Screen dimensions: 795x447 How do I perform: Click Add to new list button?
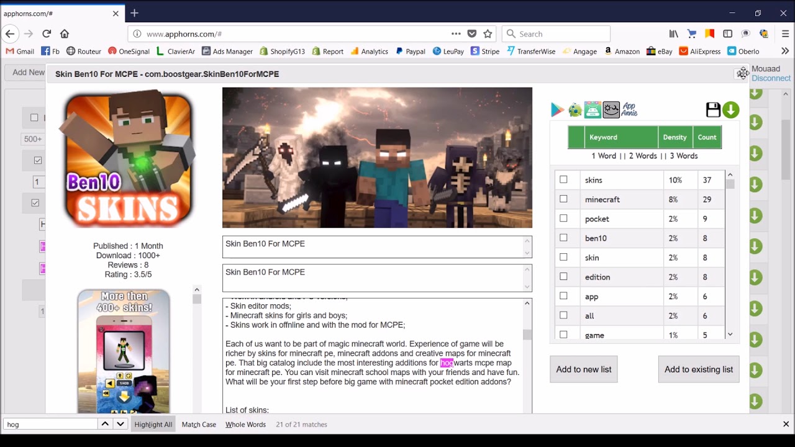pyautogui.click(x=584, y=369)
